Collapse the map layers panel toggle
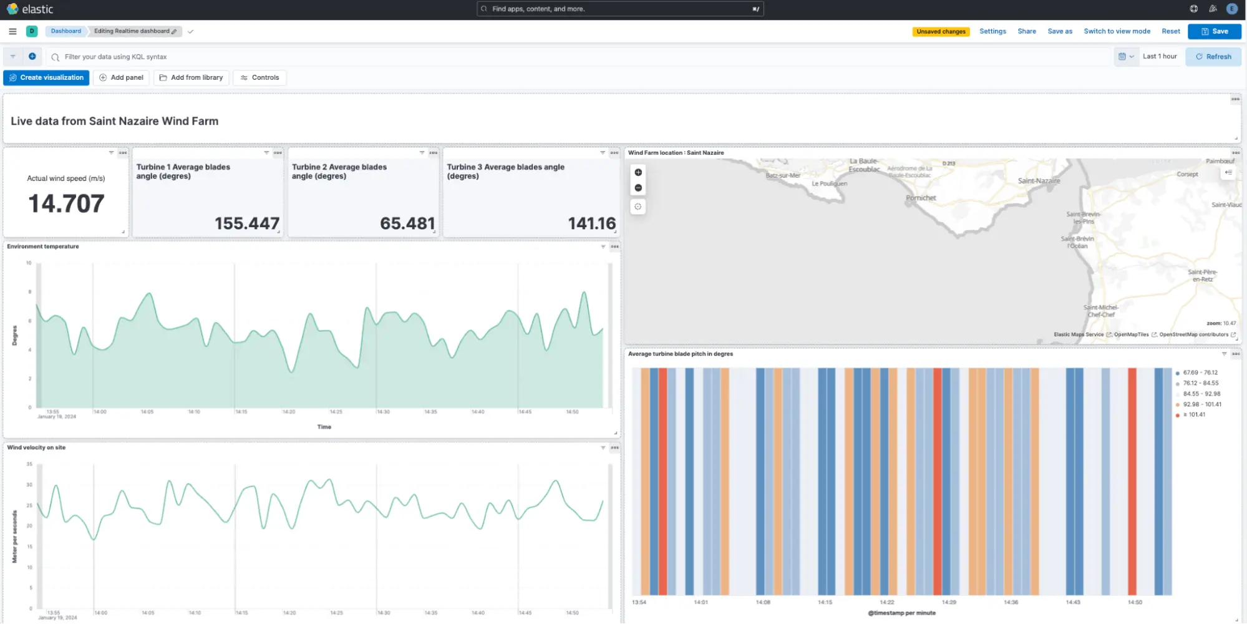The width and height of the screenshot is (1247, 624). click(x=1228, y=173)
